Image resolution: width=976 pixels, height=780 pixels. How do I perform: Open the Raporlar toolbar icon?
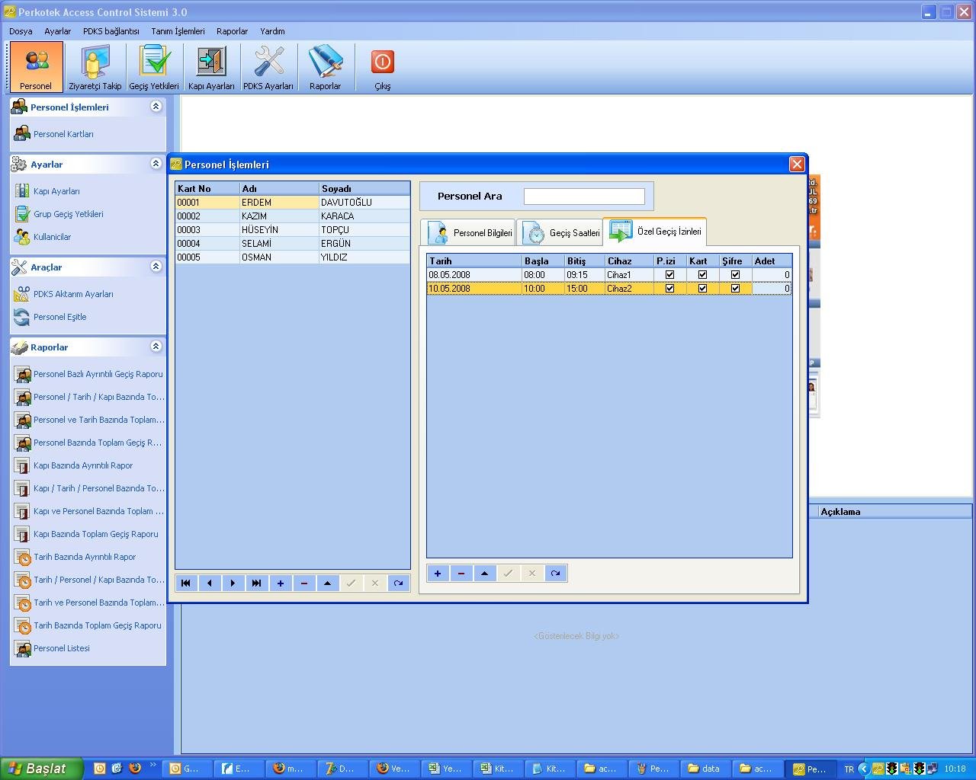(326, 66)
